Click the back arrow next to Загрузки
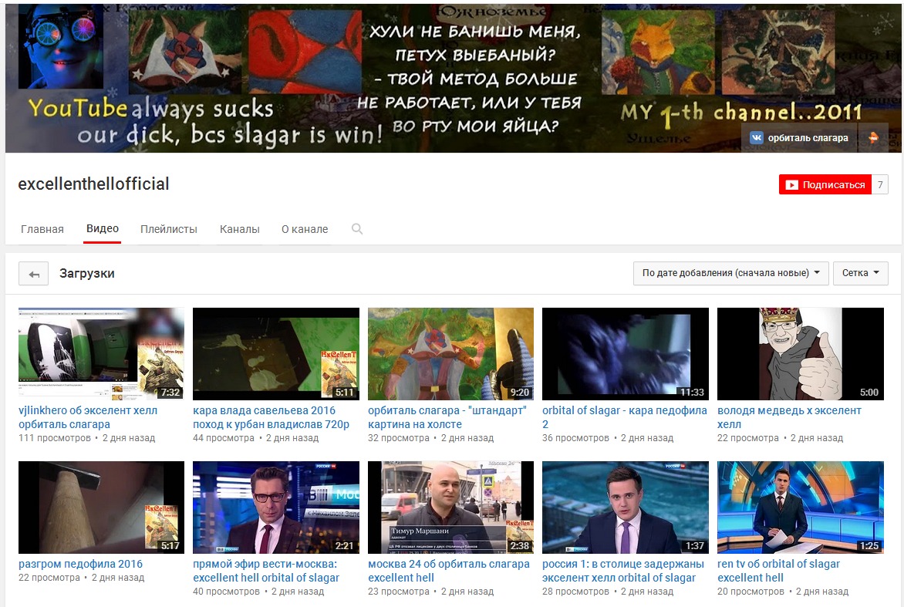Screen dimensions: 904x607 (x=33, y=274)
